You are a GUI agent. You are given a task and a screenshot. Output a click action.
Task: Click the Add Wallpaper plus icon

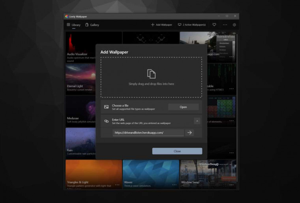(153, 25)
